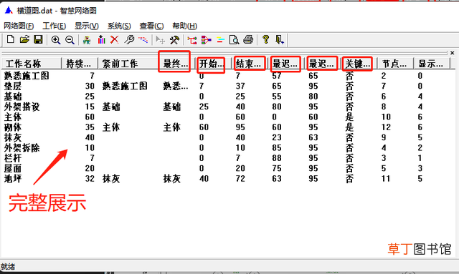The height and width of the screenshot is (274, 459).
Task: Open the 帮助(H) menu
Action: [x=185, y=26]
